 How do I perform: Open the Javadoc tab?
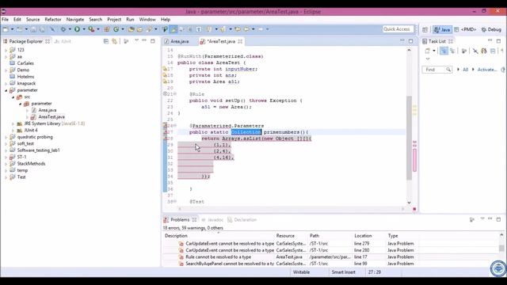(212, 220)
